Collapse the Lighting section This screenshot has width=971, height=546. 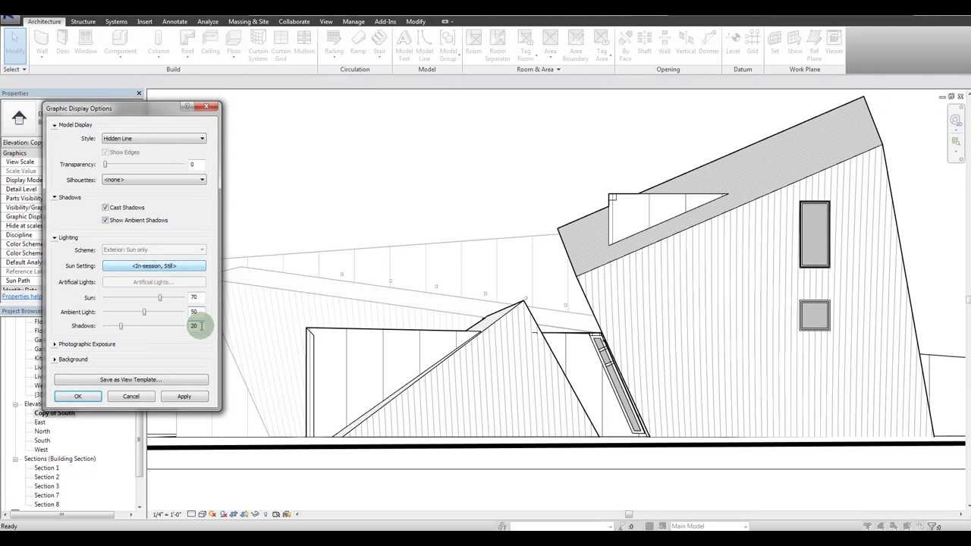[55, 237]
